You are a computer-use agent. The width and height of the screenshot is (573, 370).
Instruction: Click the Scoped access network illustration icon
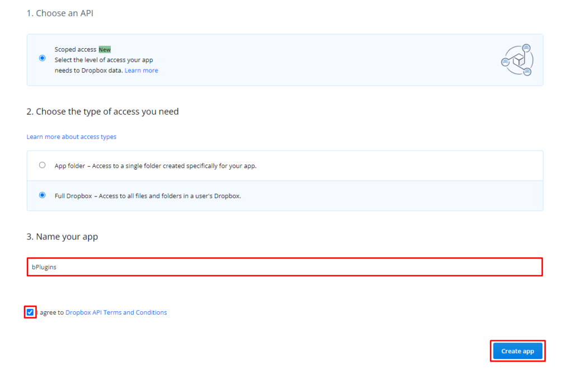516,60
